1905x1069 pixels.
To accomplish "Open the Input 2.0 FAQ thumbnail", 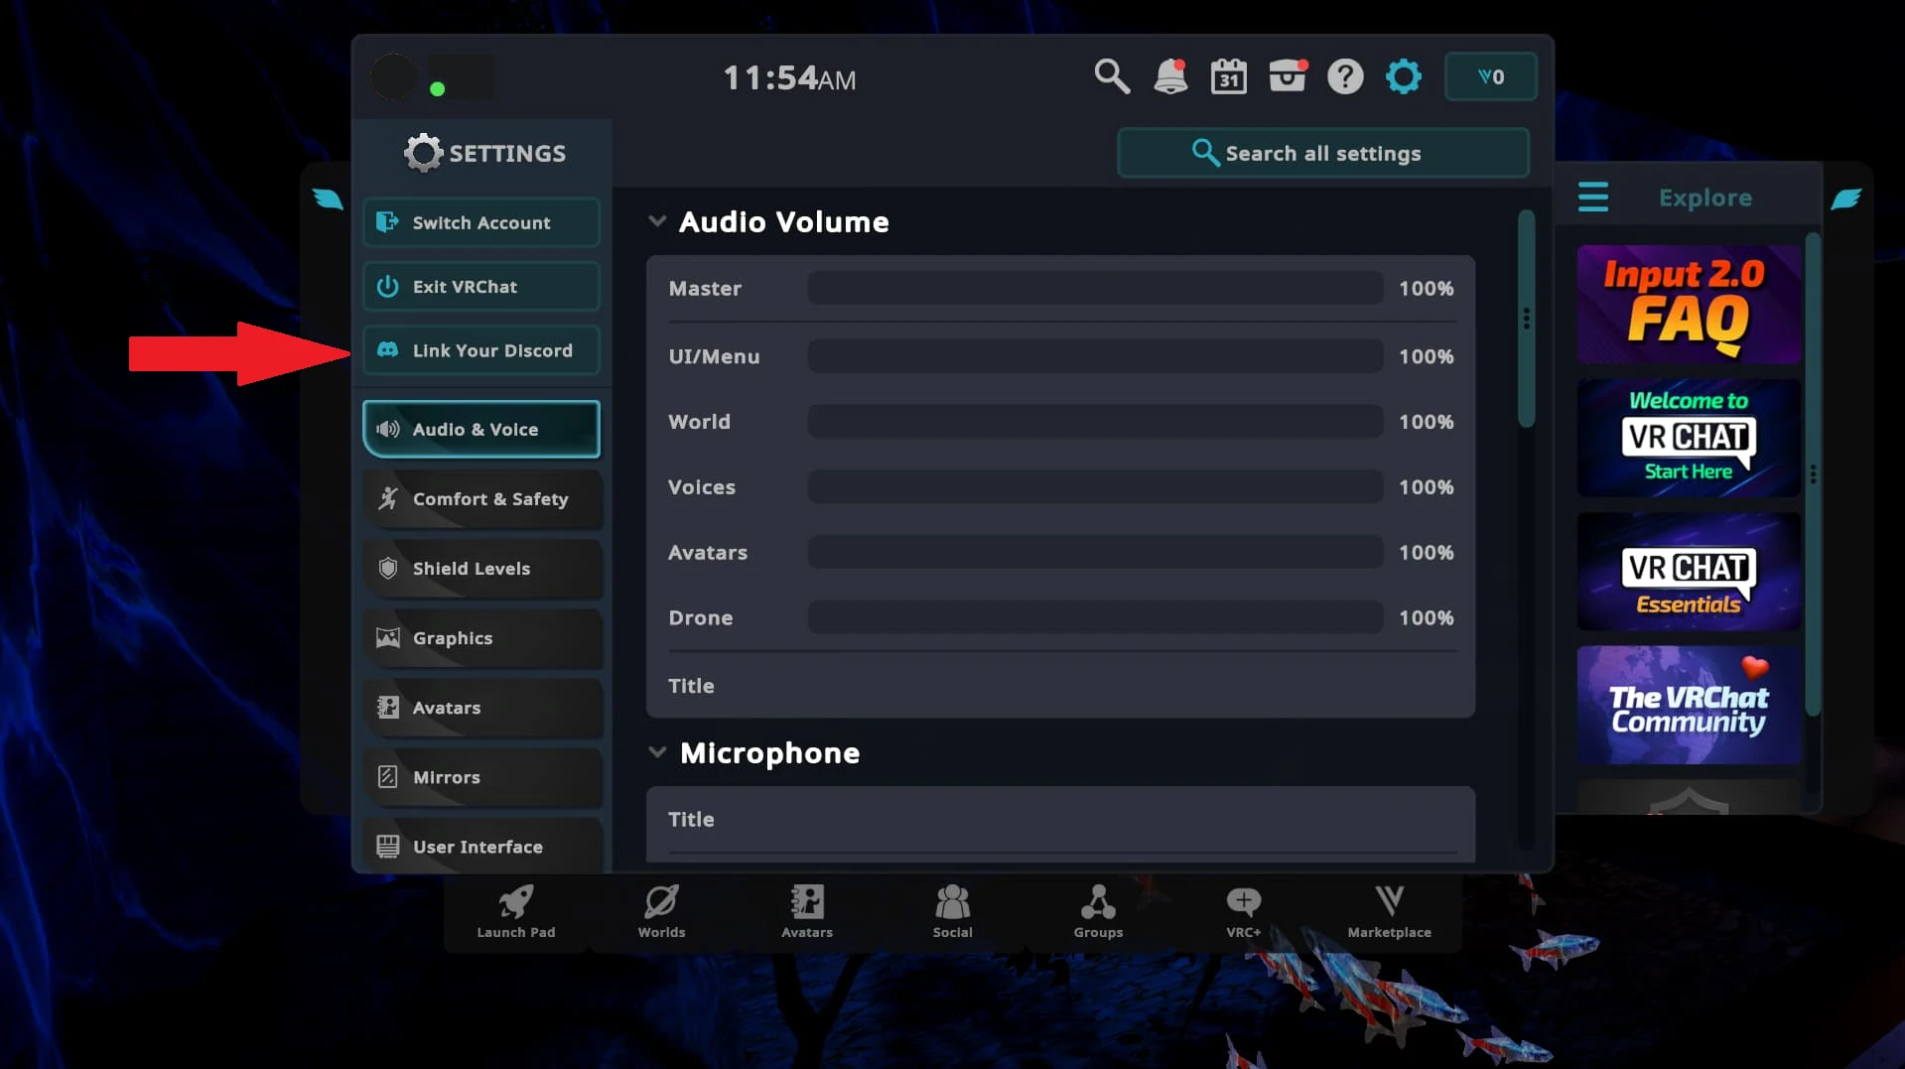I will pos(1688,305).
